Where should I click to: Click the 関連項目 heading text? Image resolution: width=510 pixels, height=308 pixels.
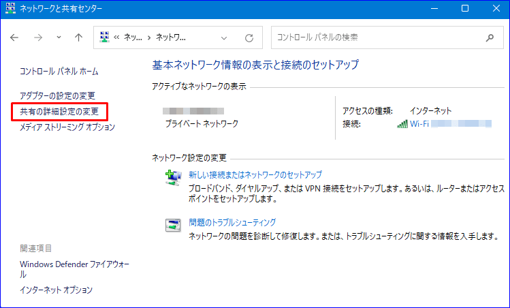pos(36,249)
